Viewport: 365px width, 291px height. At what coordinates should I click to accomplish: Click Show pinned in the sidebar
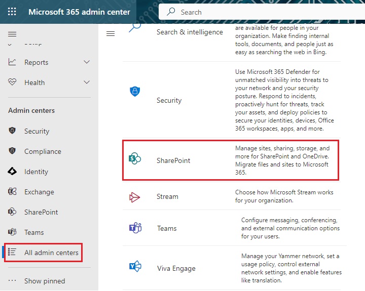click(x=45, y=281)
